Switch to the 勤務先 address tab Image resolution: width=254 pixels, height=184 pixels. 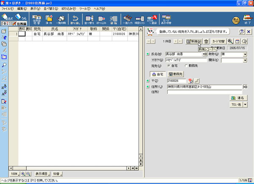click(176, 74)
